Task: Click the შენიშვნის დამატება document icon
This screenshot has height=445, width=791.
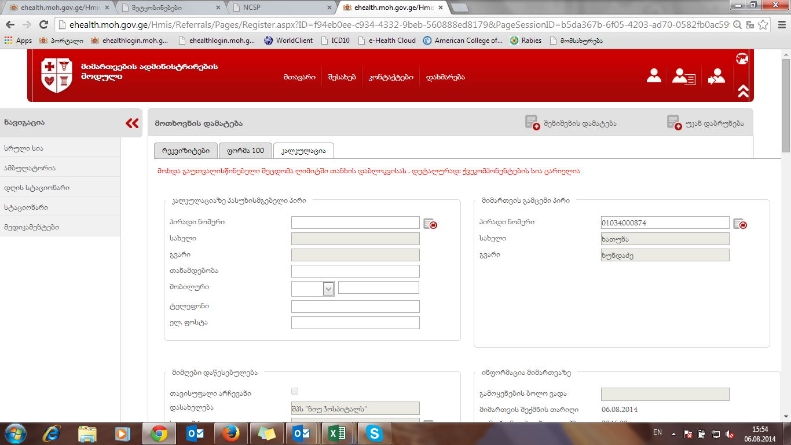Action: pyautogui.click(x=532, y=123)
